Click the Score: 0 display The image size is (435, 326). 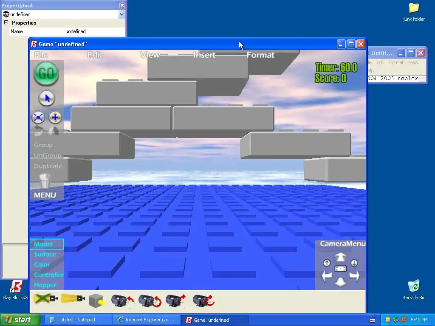[330, 78]
